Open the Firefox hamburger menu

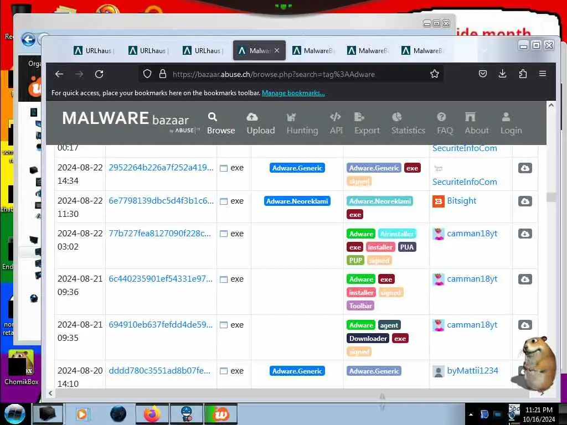543,74
